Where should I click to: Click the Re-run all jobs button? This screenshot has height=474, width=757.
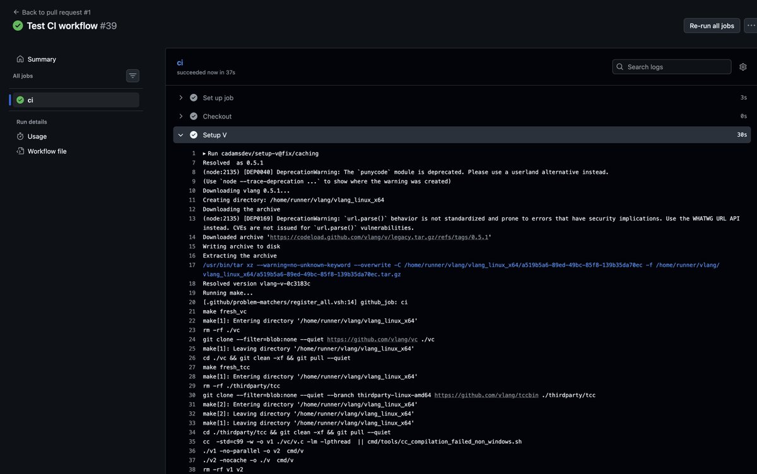pos(712,26)
